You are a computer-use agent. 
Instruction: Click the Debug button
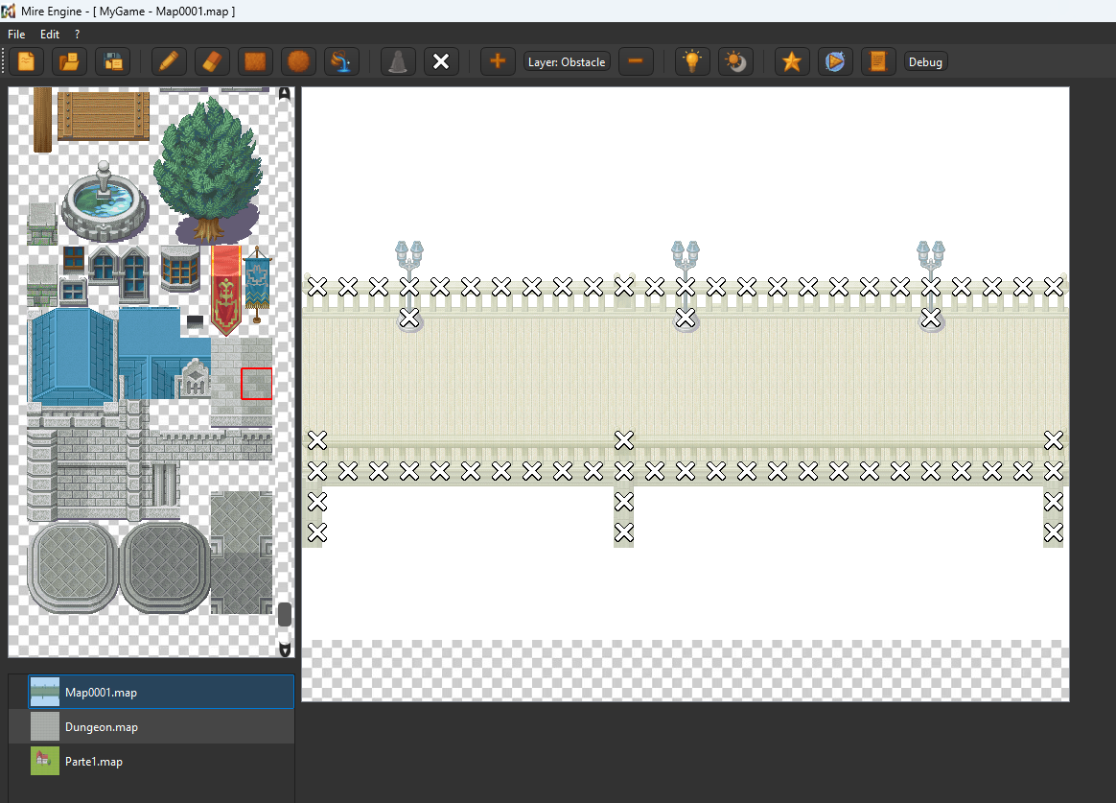pos(925,62)
